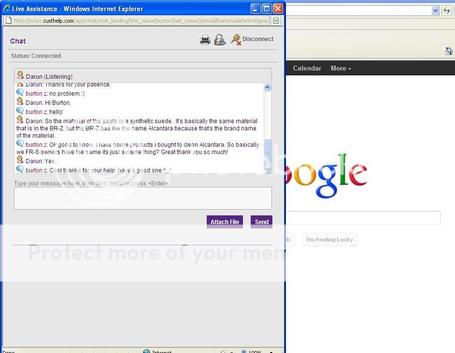Click the refresh icon in background browser
This screenshot has width=455, height=353.
447,11
